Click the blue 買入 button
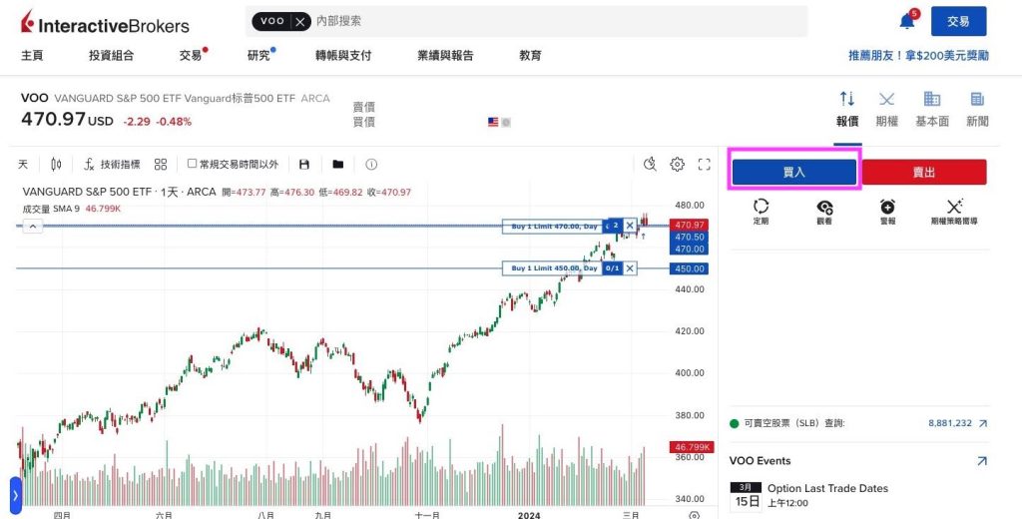 tap(794, 173)
